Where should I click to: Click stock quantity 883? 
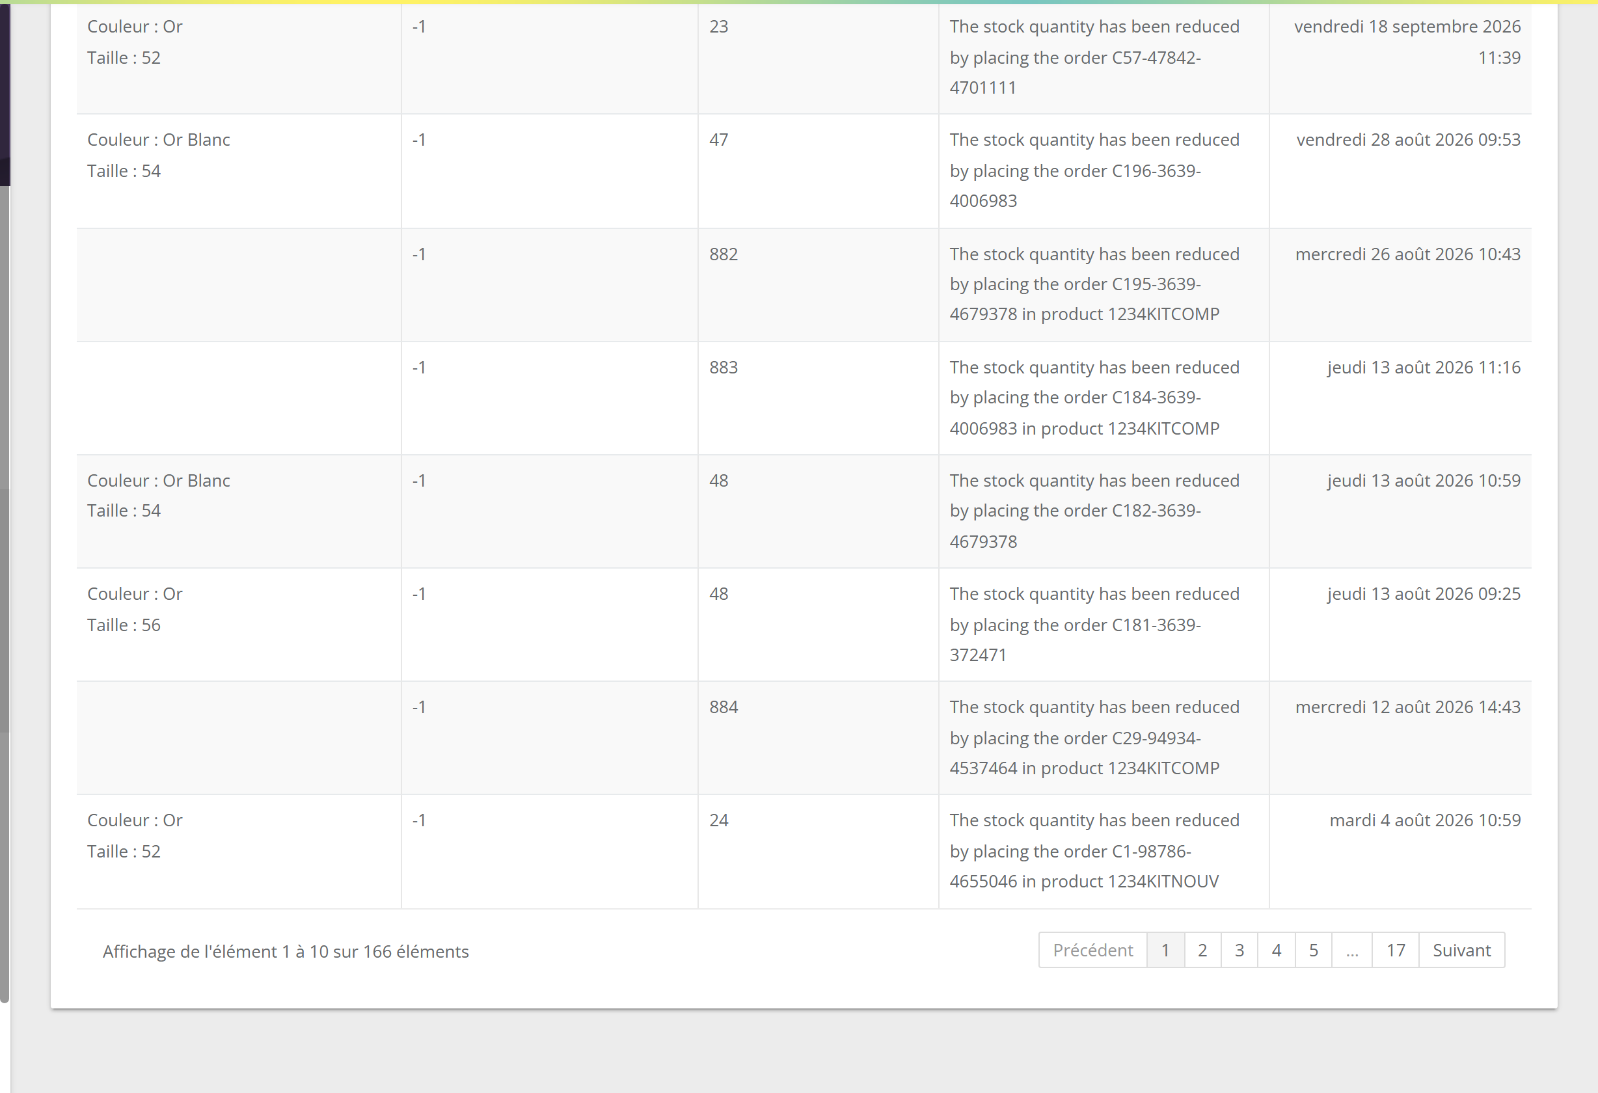coord(724,367)
